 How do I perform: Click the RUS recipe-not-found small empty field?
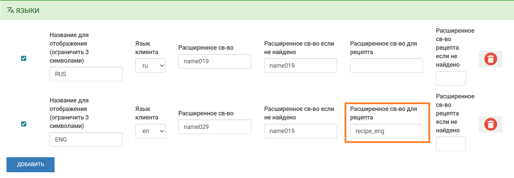pos(451,78)
